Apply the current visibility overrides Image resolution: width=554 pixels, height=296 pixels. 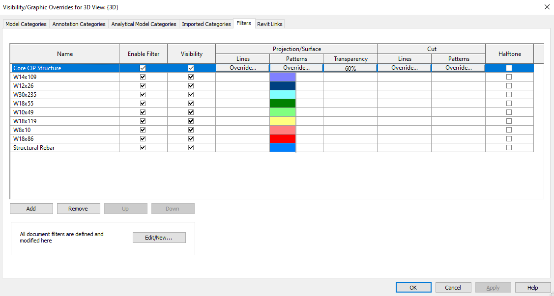point(493,287)
